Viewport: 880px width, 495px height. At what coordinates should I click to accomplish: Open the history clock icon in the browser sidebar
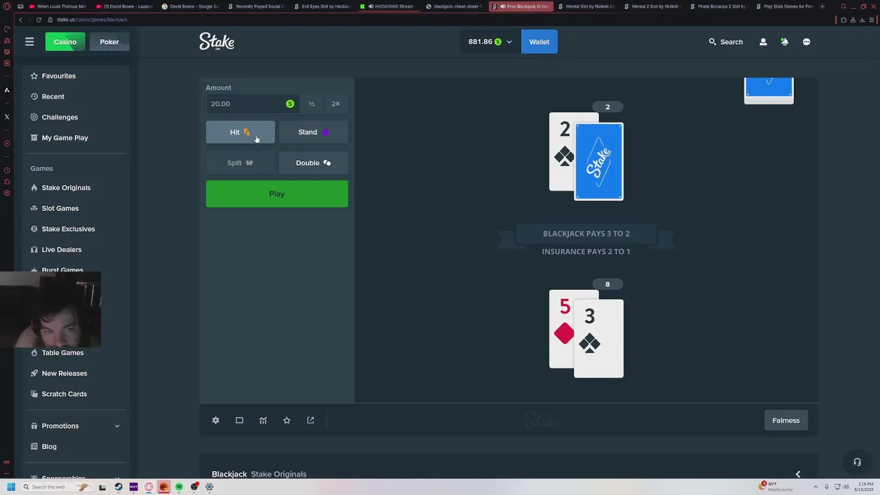pyautogui.click(x=7, y=170)
